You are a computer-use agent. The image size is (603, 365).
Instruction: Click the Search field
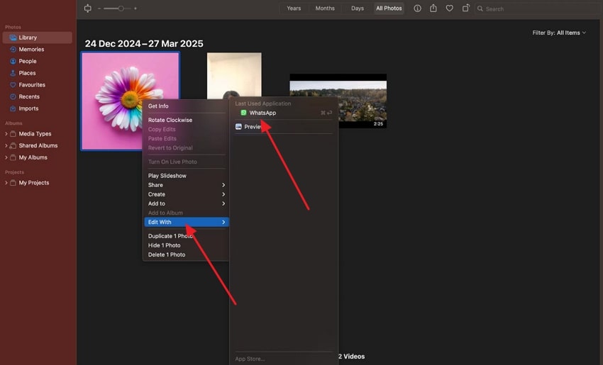pyautogui.click(x=536, y=9)
